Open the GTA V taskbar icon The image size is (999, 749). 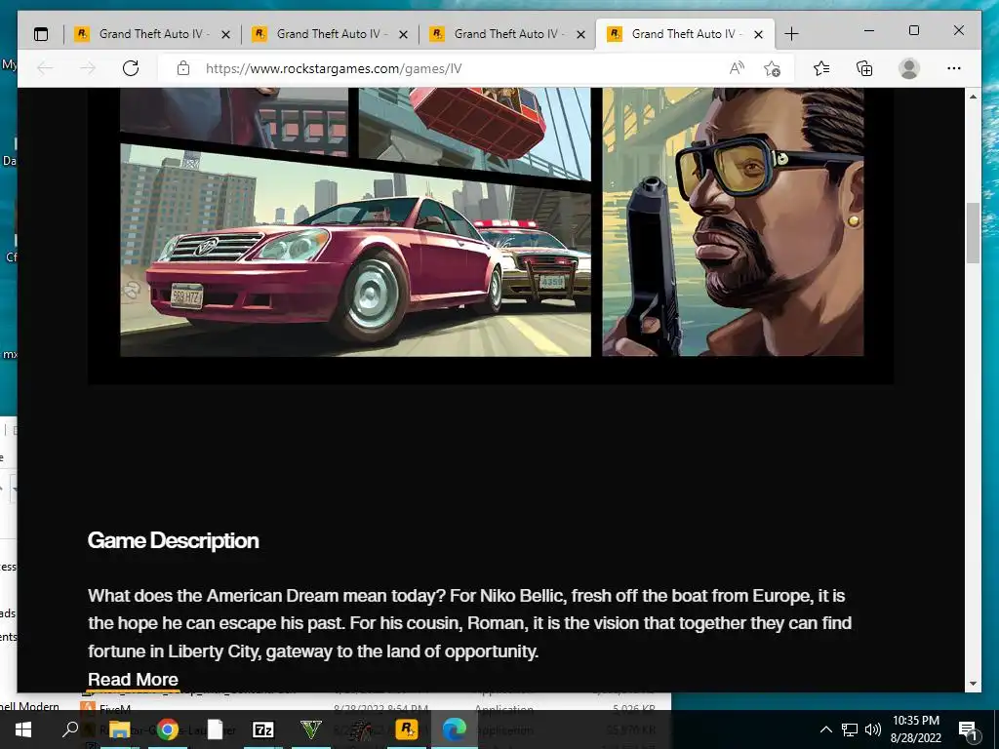(311, 729)
